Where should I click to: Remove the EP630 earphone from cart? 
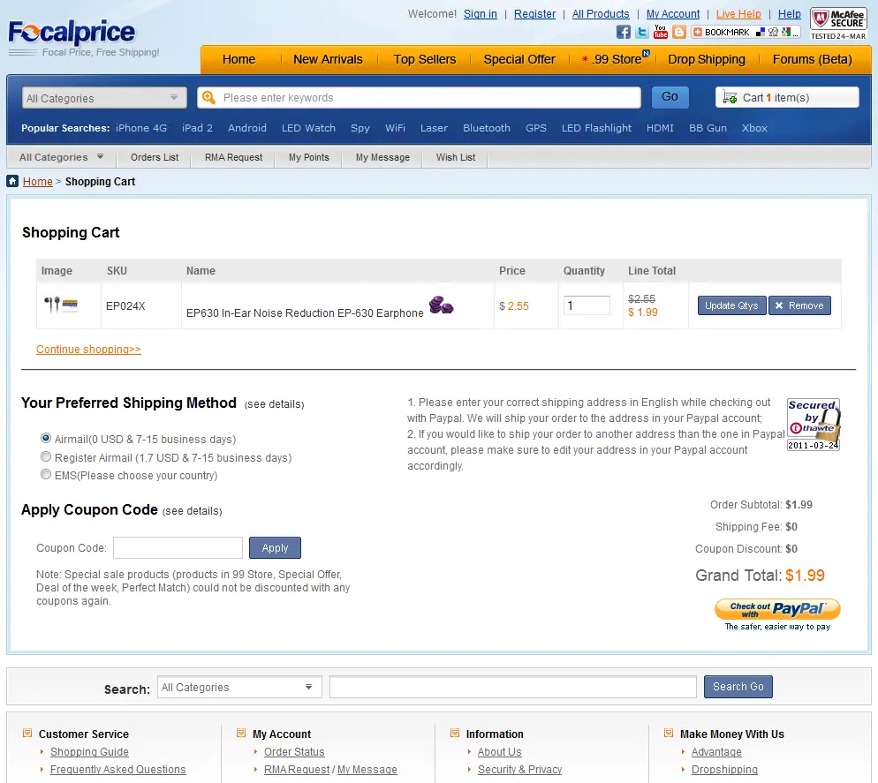799,305
